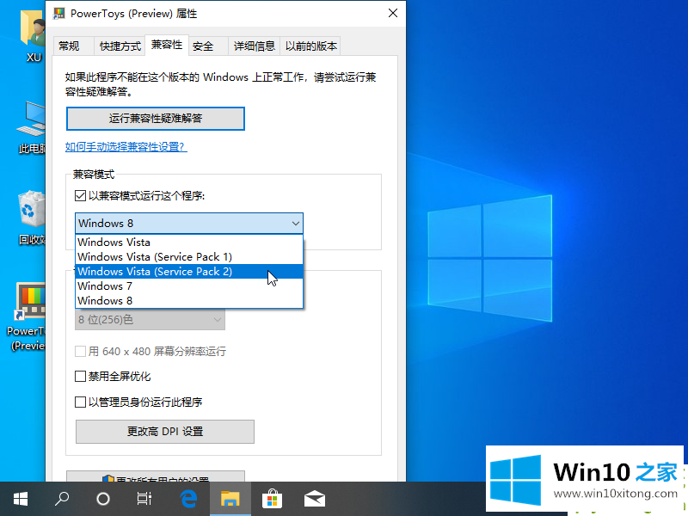The image size is (688, 516).
Task: Click 更改所有用户的设置 button
Action: (x=156, y=477)
